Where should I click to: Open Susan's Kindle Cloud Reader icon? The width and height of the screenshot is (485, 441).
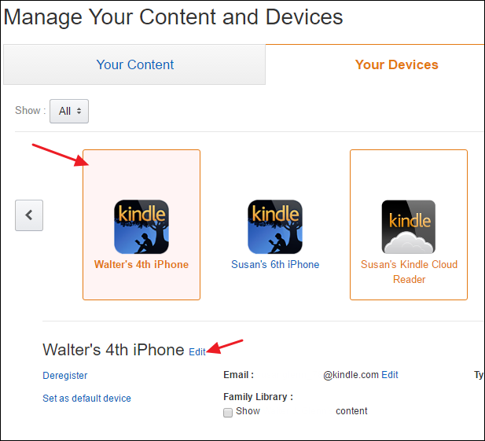click(409, 226)
